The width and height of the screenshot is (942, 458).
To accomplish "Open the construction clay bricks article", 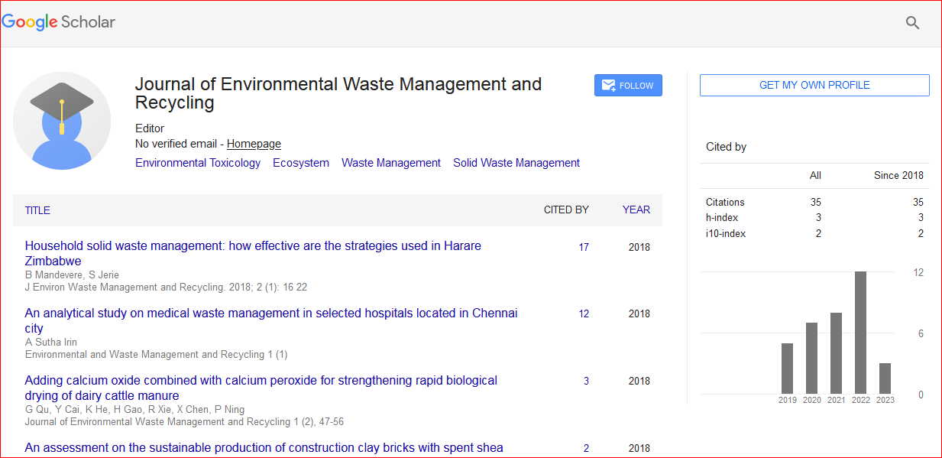I will (x=264, y=448).
